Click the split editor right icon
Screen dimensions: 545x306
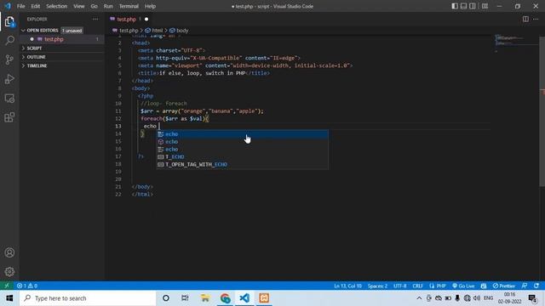pos(525,19)
